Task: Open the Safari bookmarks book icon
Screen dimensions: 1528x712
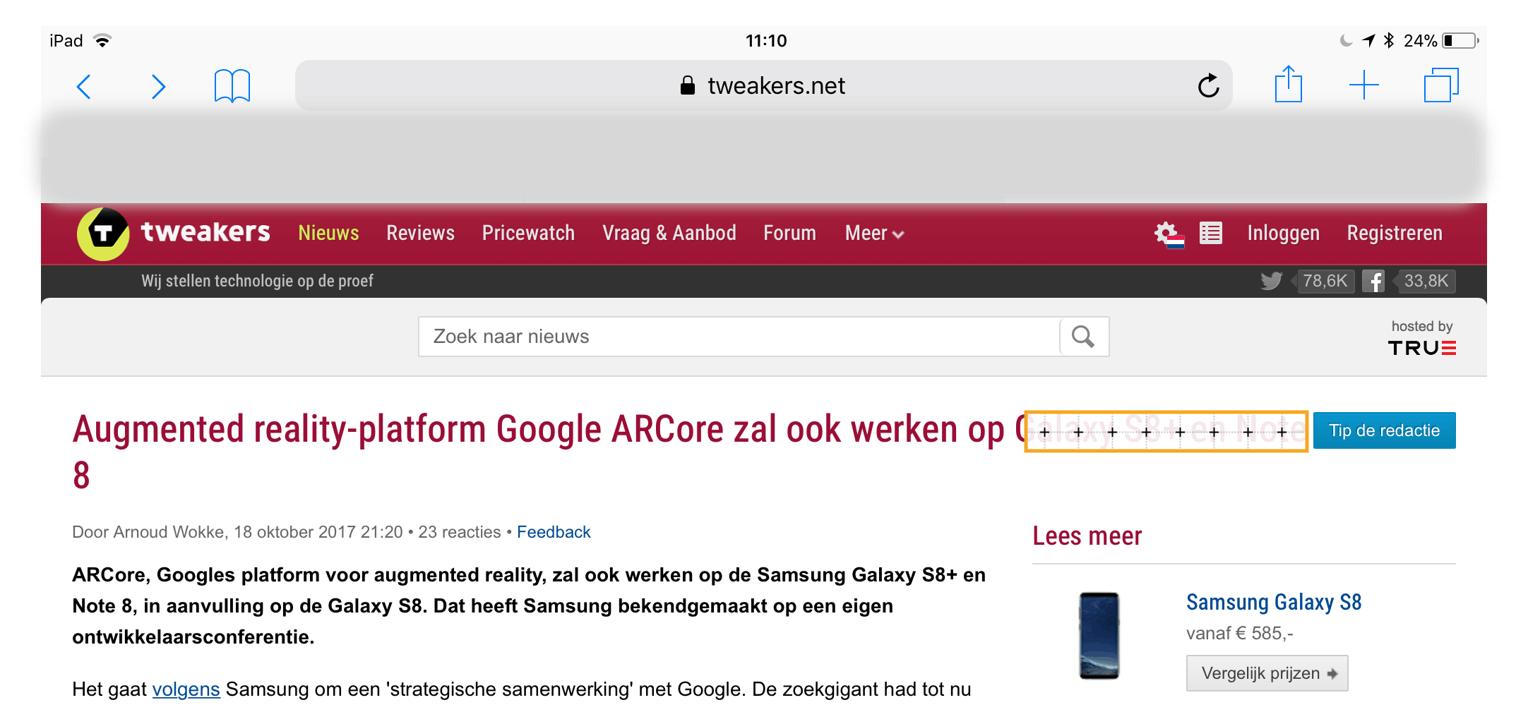Action: click(232, 86)
